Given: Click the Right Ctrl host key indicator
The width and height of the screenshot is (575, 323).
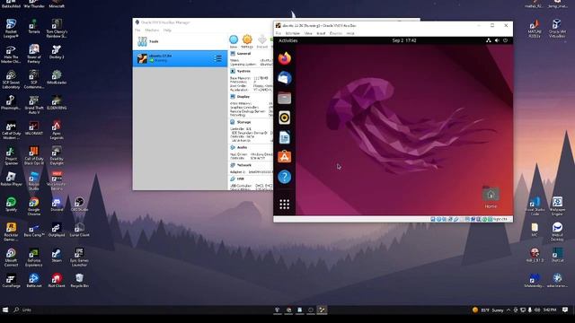Looking at the screenshot, I should click(500, 219).
